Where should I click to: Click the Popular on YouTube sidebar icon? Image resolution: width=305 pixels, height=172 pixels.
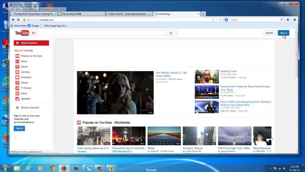pos(17,56)
